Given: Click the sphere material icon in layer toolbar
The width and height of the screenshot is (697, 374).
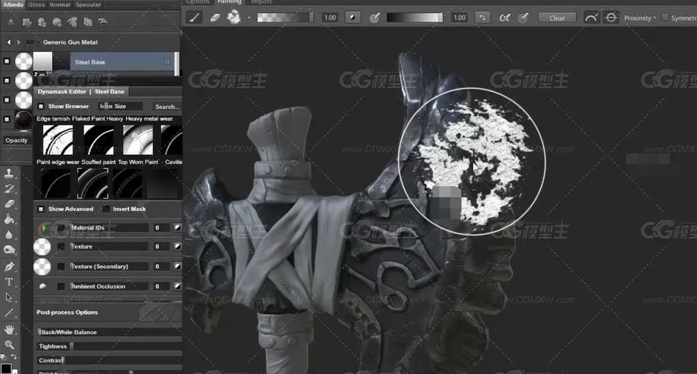Looking at the screenshot, I should tap(57, 22).
